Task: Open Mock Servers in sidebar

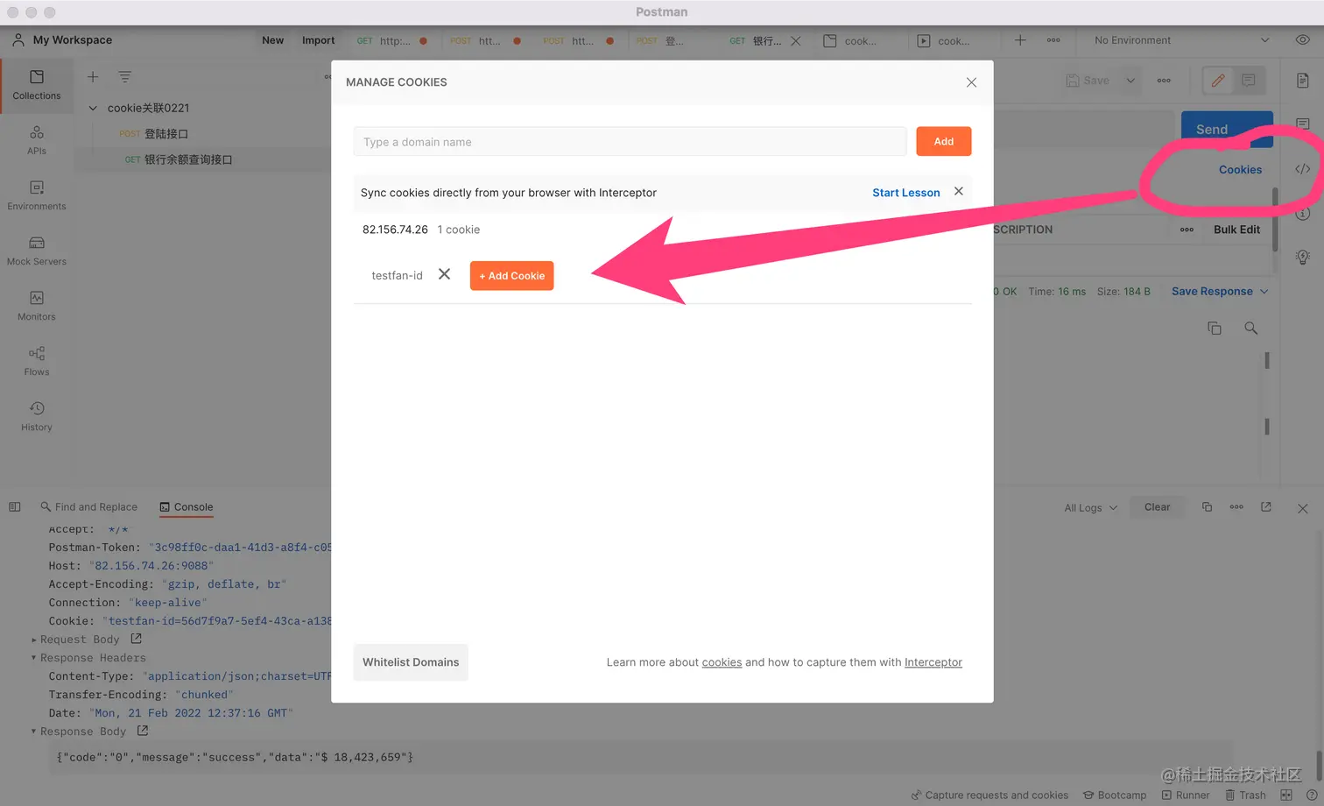Action: pyautogui.click(x=37, y=250)
